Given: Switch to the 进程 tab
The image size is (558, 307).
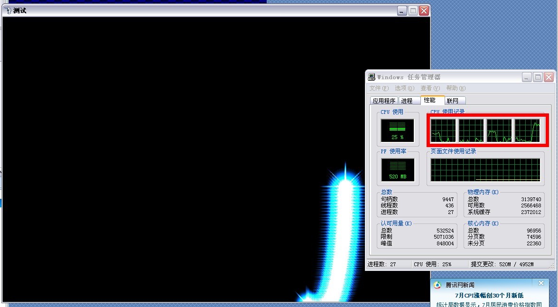Looking at the screenshot, I should pos(409,101).
